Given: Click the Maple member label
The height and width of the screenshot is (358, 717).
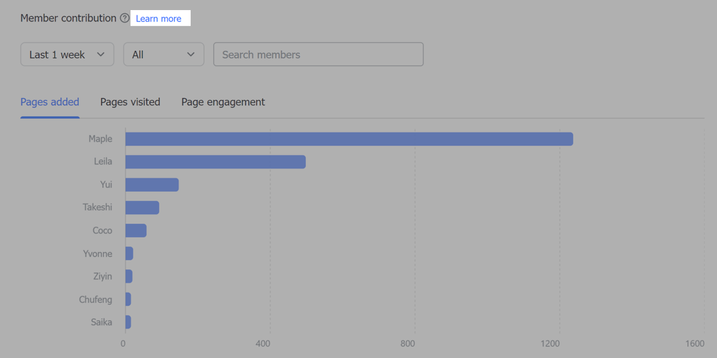Looking at the screenshot, I should [100, 139].
